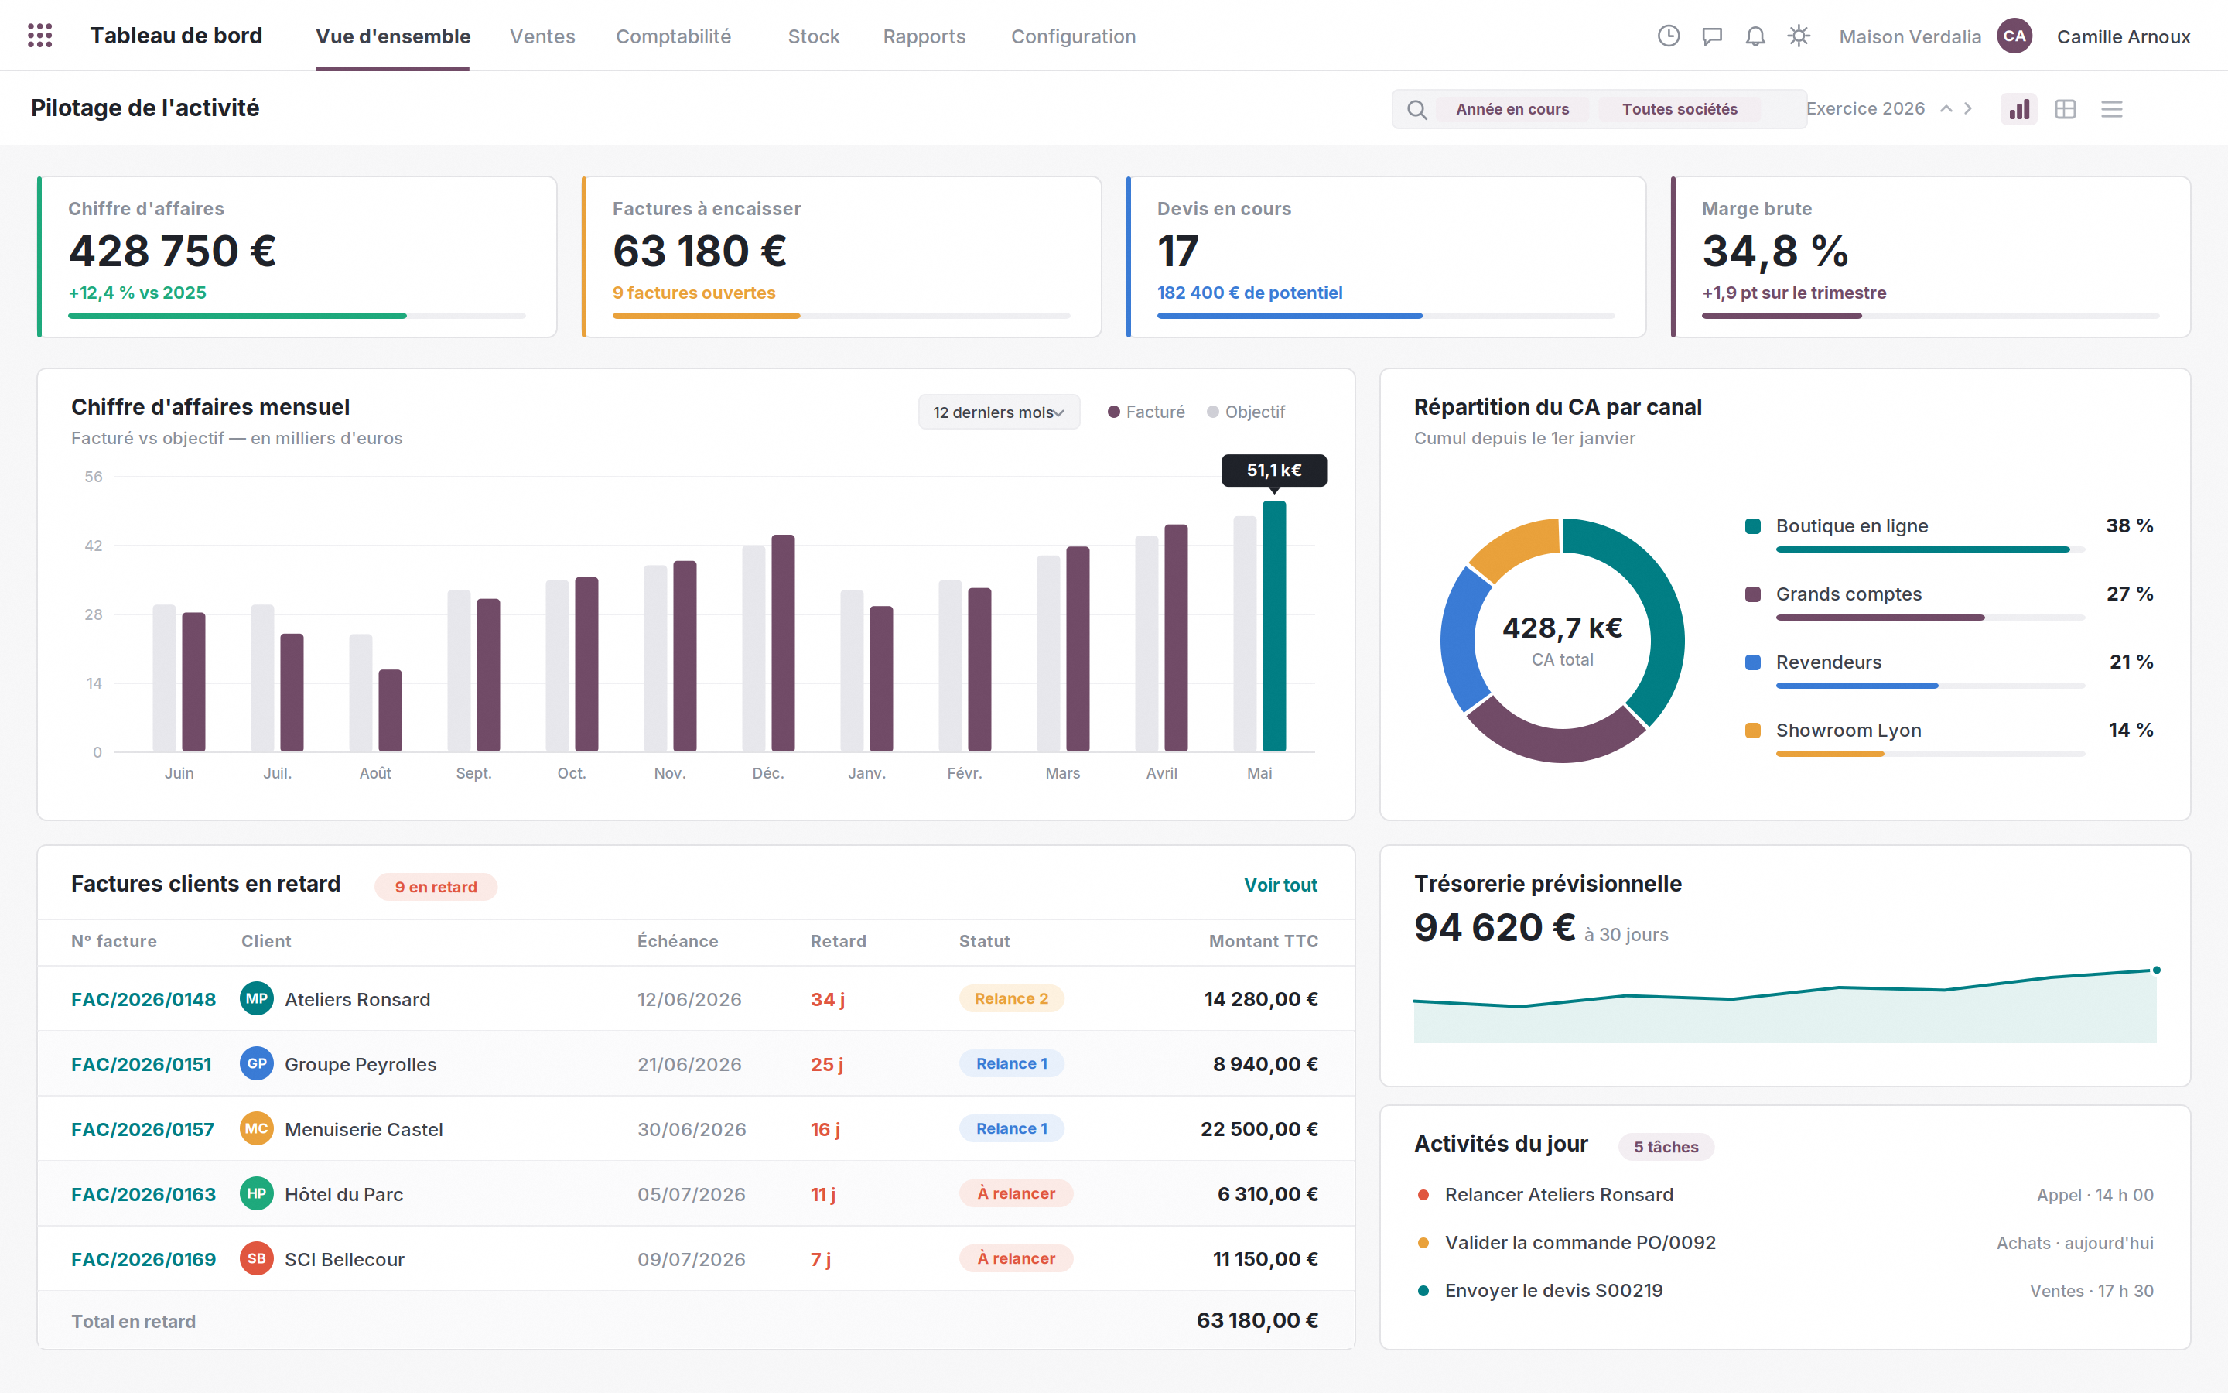Image resolution: width=2228 pixels, height=1393 pixels.
Task: Click the MC avatar for Menuiserie Castel
Action: [257, 1128]
